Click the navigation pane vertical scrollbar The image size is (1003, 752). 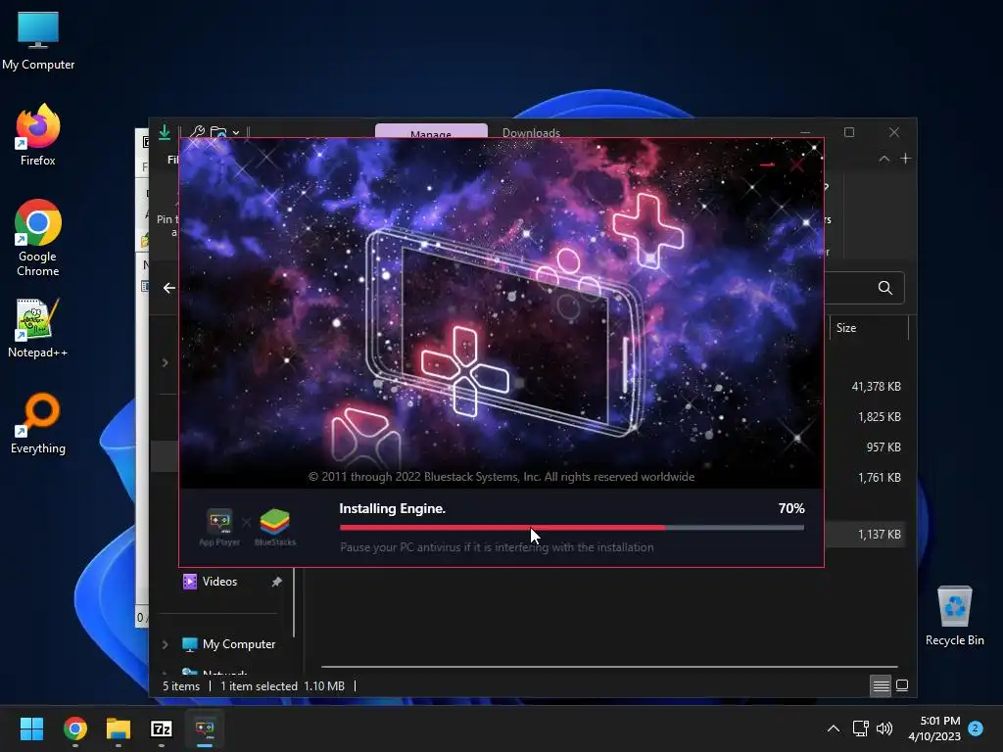[294, 602]
